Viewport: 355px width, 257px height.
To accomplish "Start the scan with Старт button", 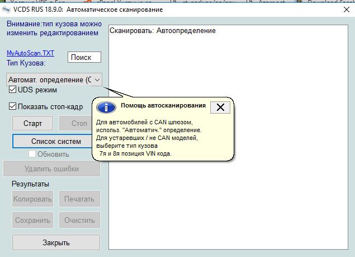I will (32, 123).
